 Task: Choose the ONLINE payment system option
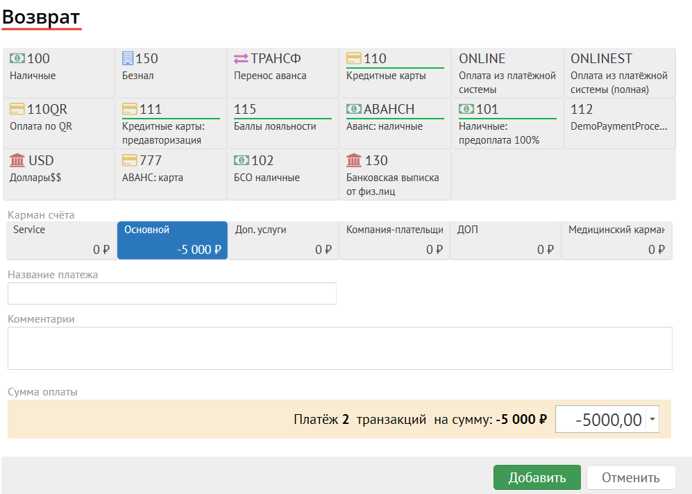point(507,73)
